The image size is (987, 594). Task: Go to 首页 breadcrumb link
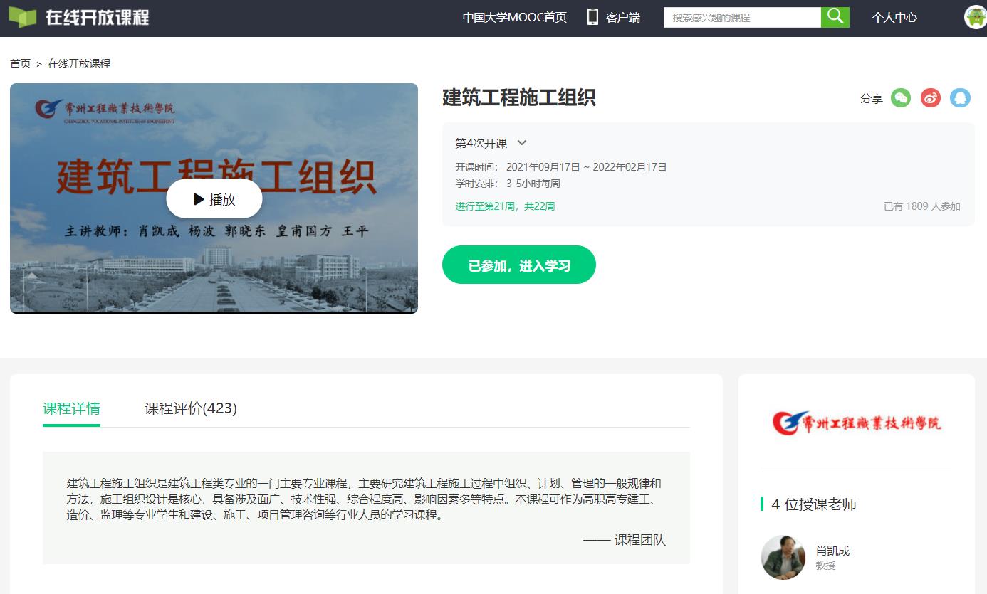coord(20,63)
